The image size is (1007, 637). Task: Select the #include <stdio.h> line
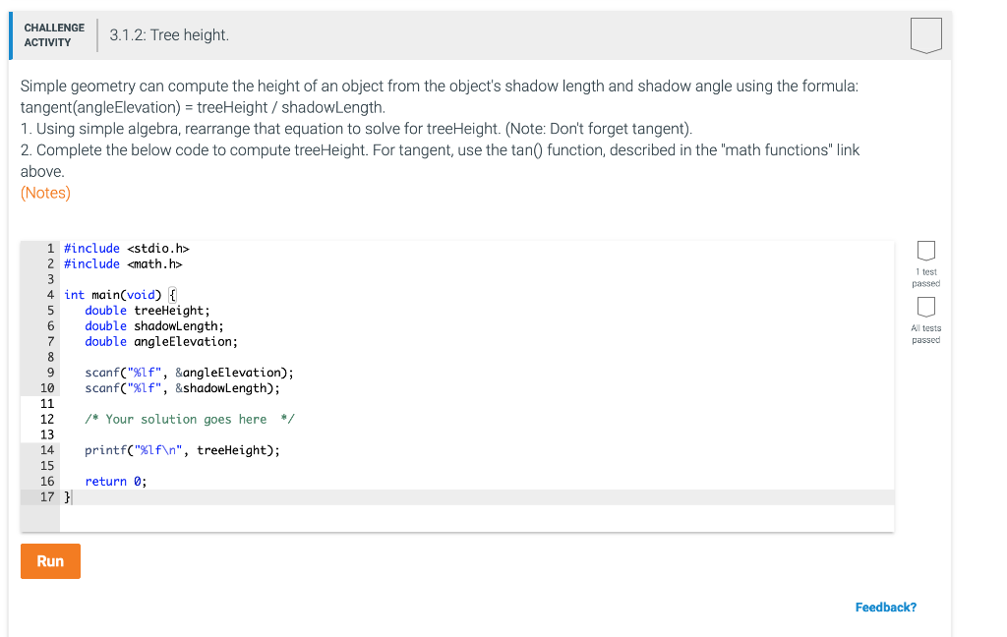[x=125, y=248]
